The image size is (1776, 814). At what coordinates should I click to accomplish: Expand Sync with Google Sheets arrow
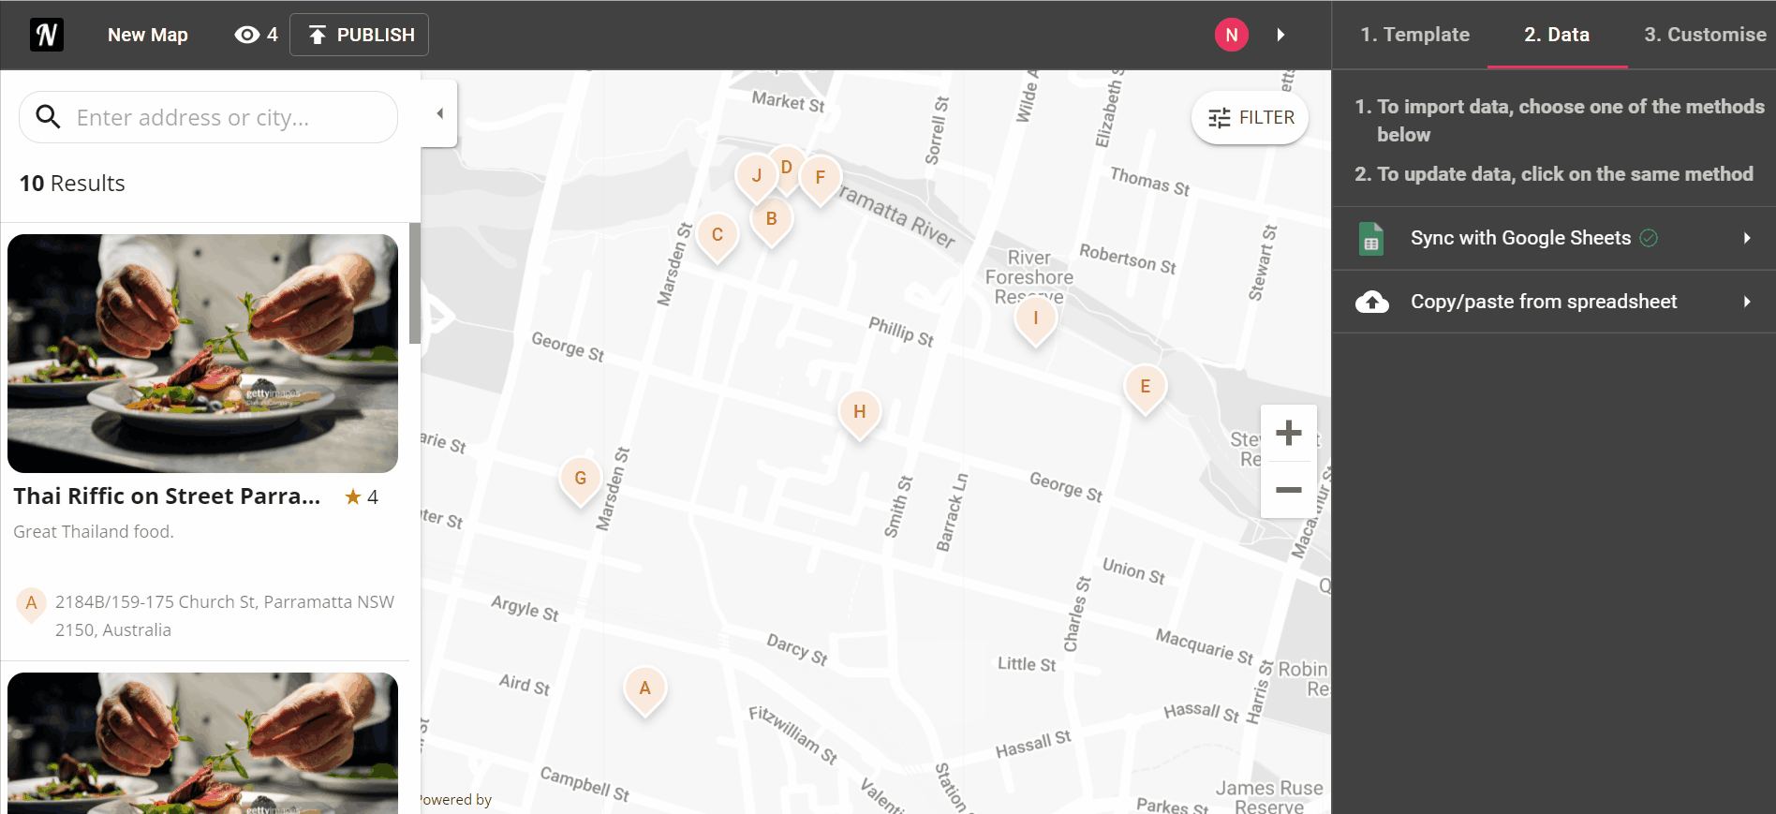pos(1747,238)
